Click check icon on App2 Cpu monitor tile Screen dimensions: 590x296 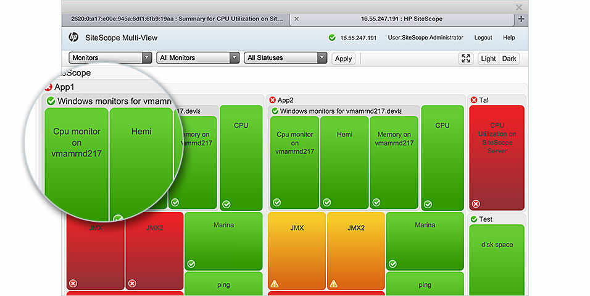(277, 203)
